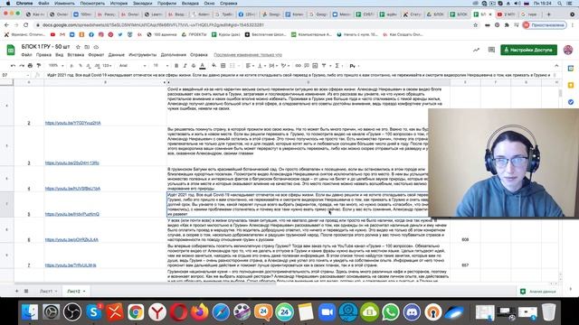Apply currency format to cell
Image resolution: width=579 pixels, height=325 pixels.
tap(71, 66)
